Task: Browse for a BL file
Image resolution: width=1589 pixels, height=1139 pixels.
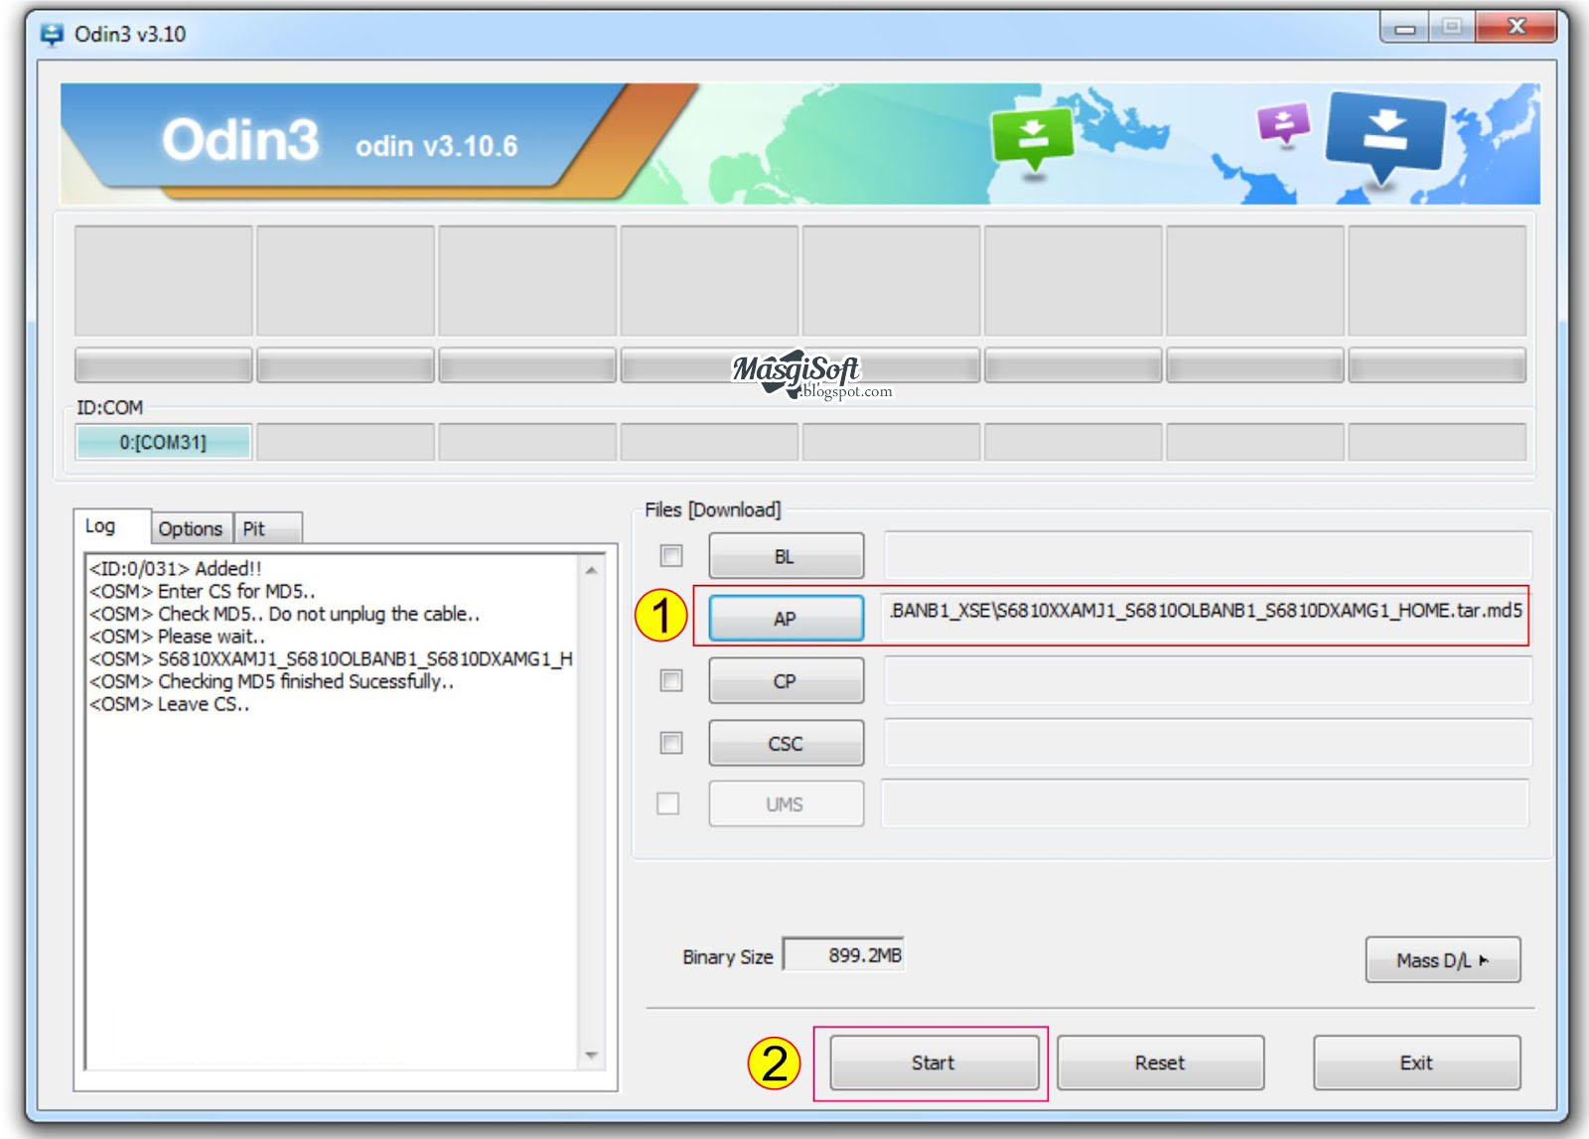Action: pos(786,556)
